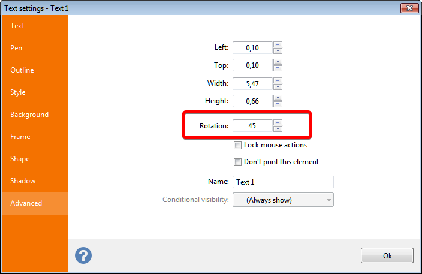Viewport: 422px width, 274px height.
Task: Go to the Style tab
Action: tap(18, 92)
